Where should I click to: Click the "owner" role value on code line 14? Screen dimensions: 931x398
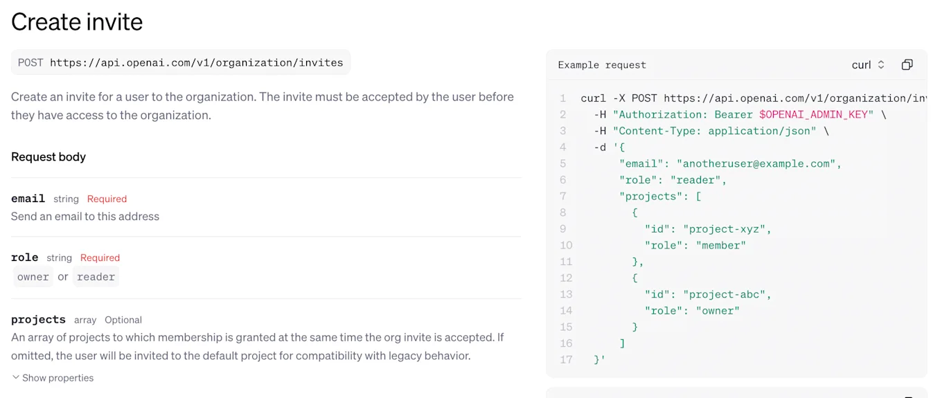click(718, 311)
